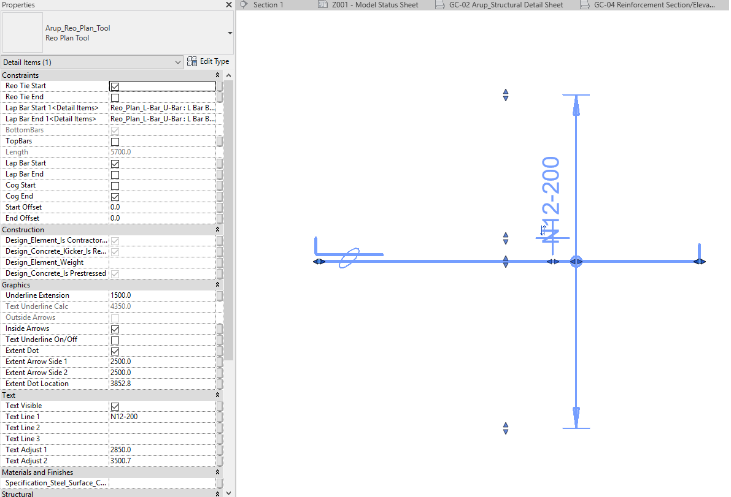Enable the Reo Tie End checkbox

[115, 97]
